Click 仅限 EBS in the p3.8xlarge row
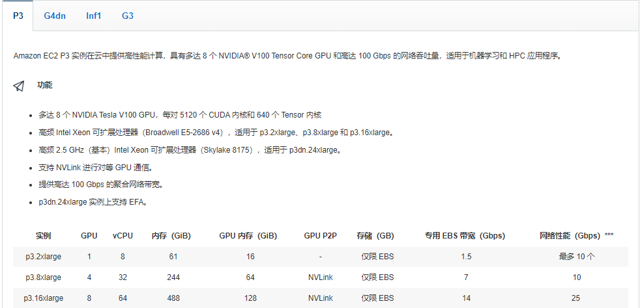640x308 pixels. [377, 277]
